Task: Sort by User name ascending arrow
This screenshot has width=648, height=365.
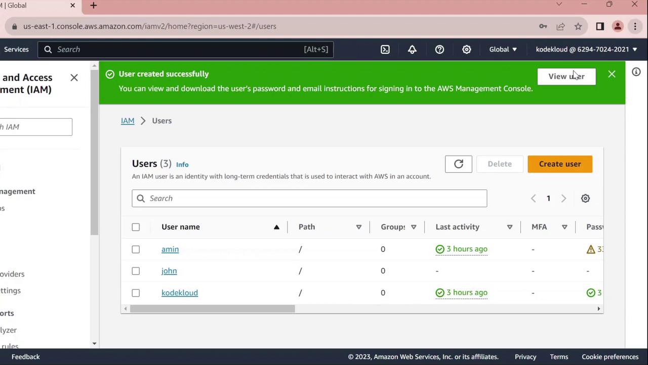Action: pos(276,227)
